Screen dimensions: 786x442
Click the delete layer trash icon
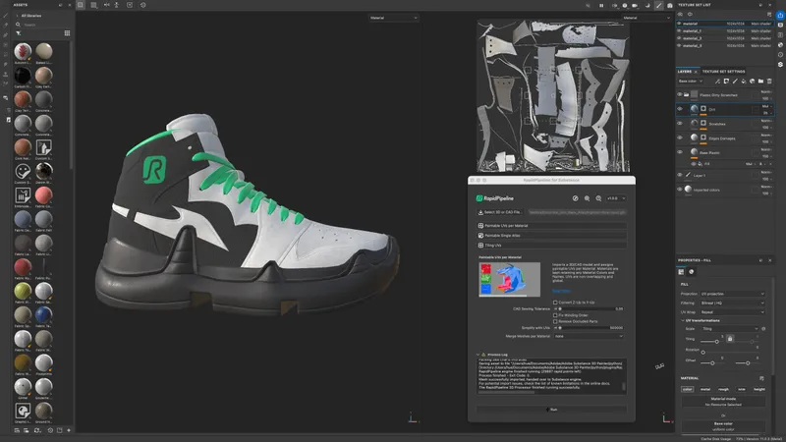pos(768,82)
